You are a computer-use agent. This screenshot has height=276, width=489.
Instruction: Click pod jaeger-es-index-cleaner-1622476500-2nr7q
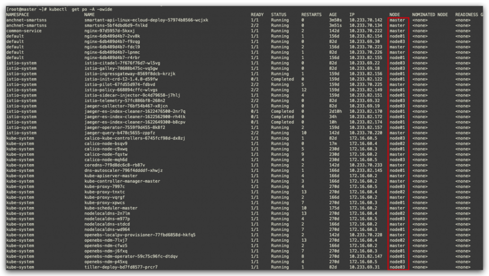click(135, 111)
